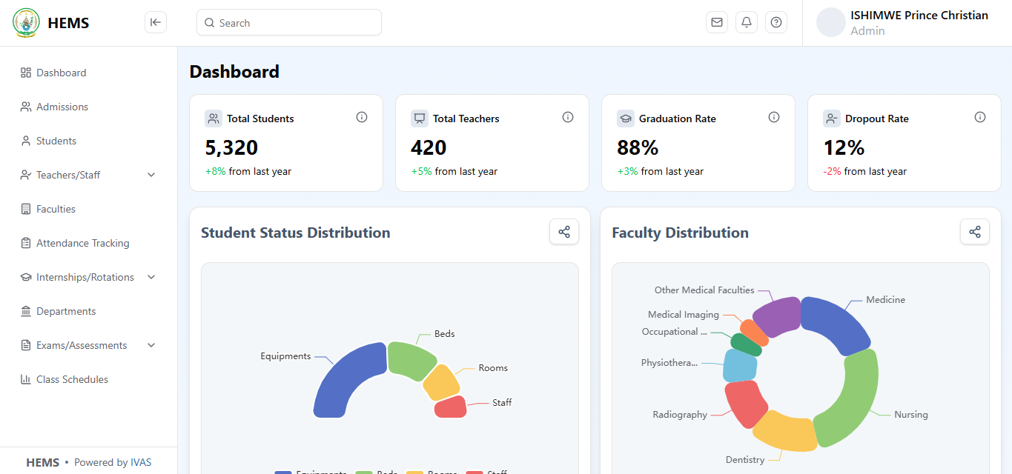Viewport: 1012px width, 474px height.
Task: Go to Attendance Tracking page
Action: click(82, 243)
